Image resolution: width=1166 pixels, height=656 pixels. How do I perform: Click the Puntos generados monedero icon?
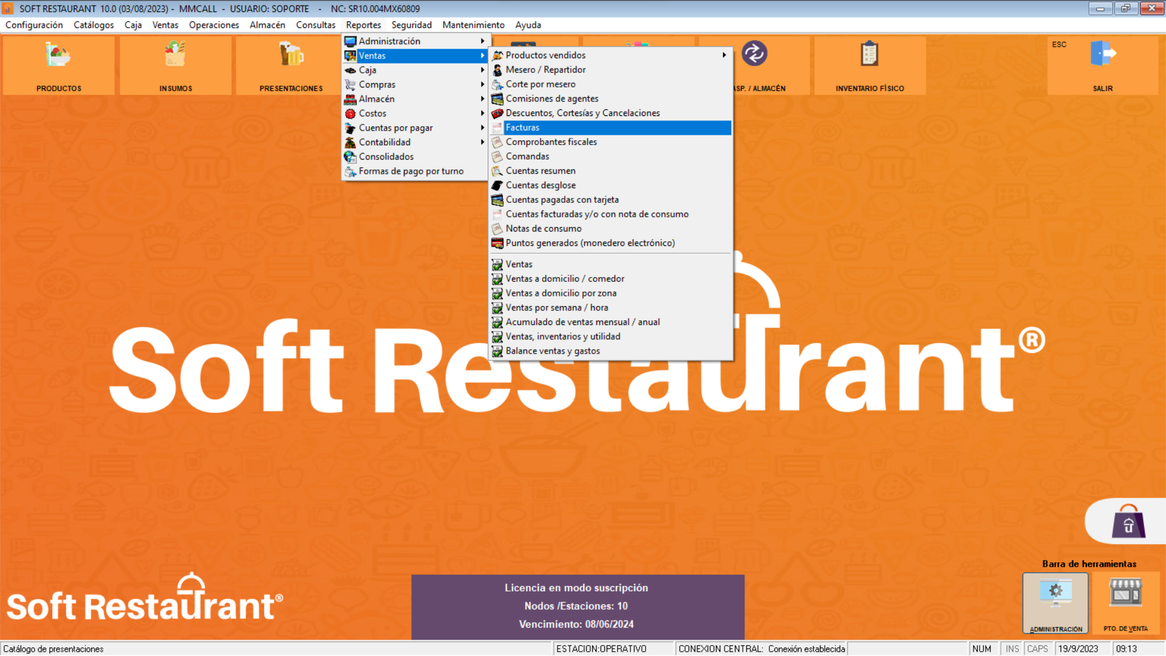pos(497,243)
